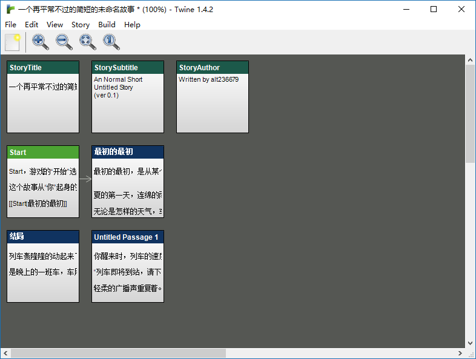
Task: Select the 结局 passage
Action: (43, 266)
